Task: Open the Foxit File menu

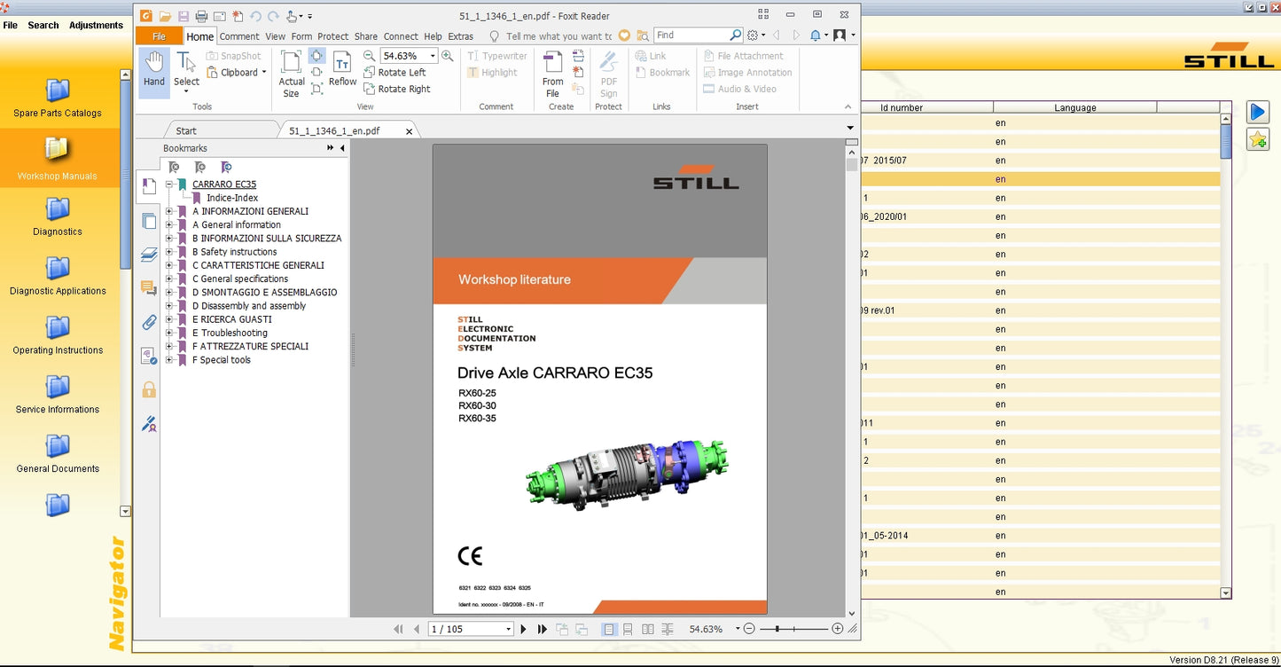Action: (159, 36)
